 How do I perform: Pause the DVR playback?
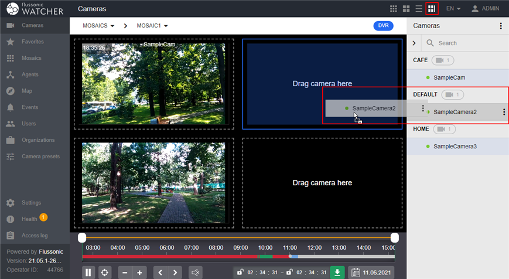pos(89,273)
